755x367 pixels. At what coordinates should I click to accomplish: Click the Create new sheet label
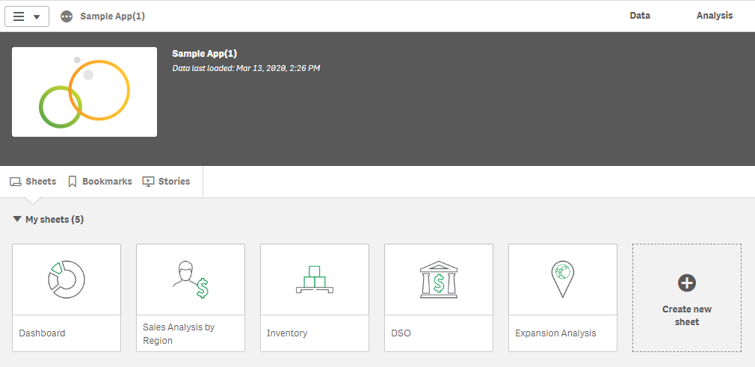click(686, 315)
